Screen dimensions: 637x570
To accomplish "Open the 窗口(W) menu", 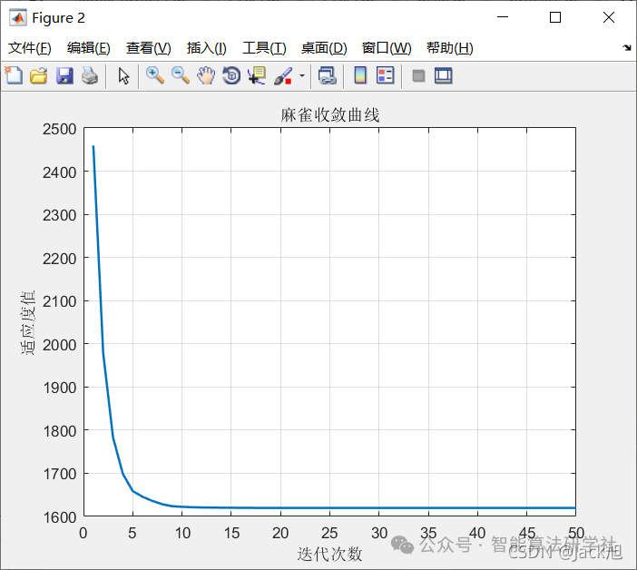I will click(x=387, y=48).
